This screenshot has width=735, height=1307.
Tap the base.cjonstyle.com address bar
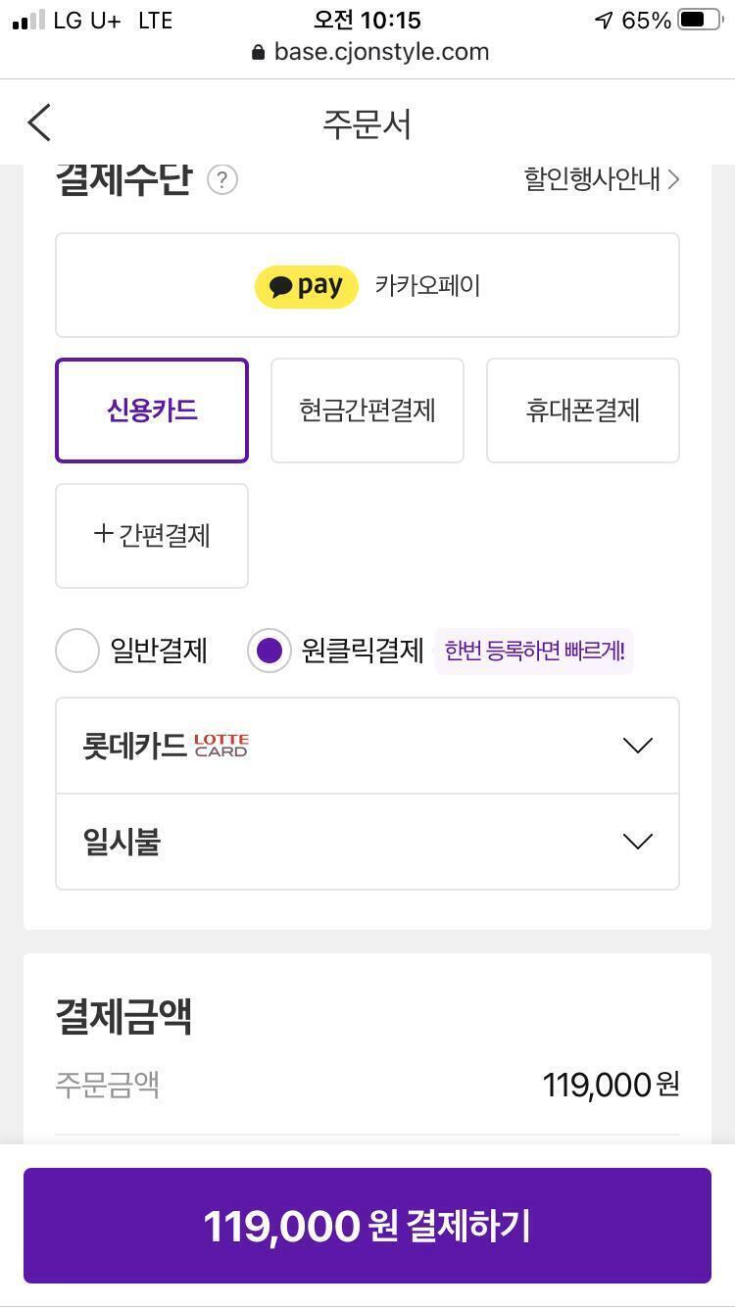click(x=380, y=52)
